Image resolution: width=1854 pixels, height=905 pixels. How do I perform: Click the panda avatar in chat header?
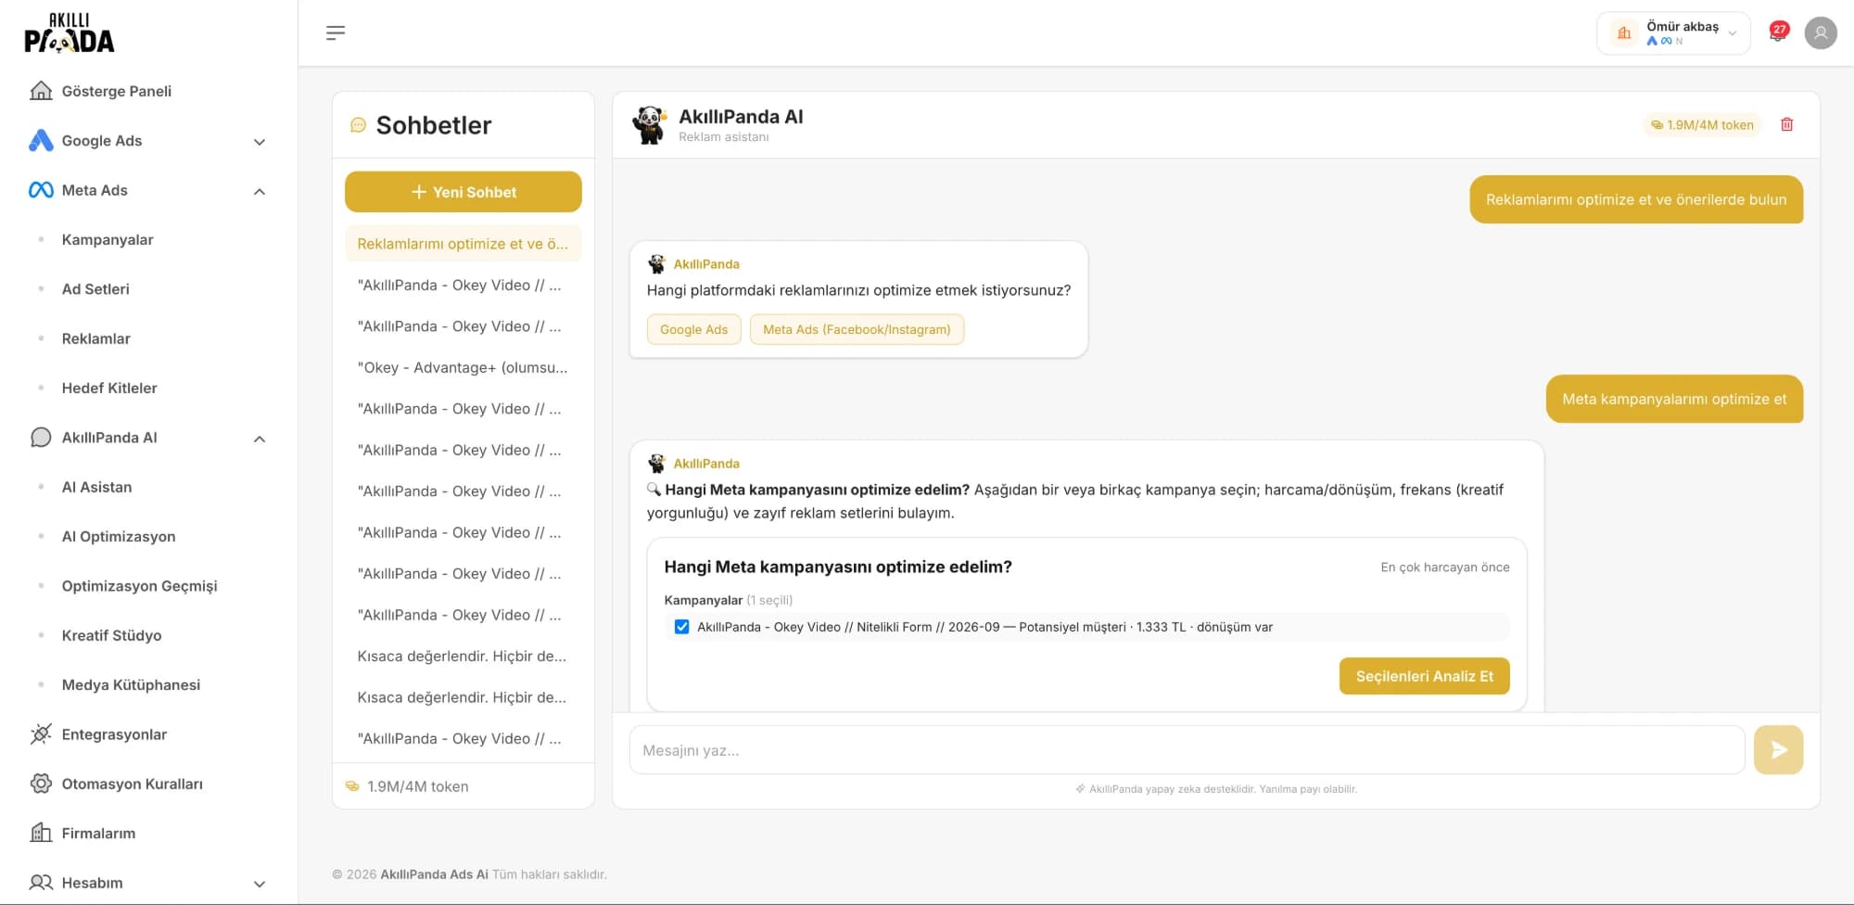point(650,124)
